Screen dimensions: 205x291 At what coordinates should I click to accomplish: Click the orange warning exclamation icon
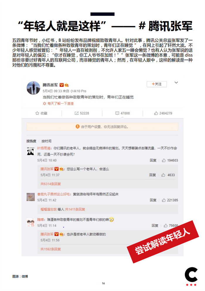[77, 127]
